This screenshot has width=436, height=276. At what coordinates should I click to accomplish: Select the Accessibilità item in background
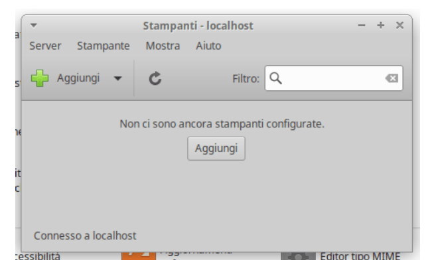36,257
